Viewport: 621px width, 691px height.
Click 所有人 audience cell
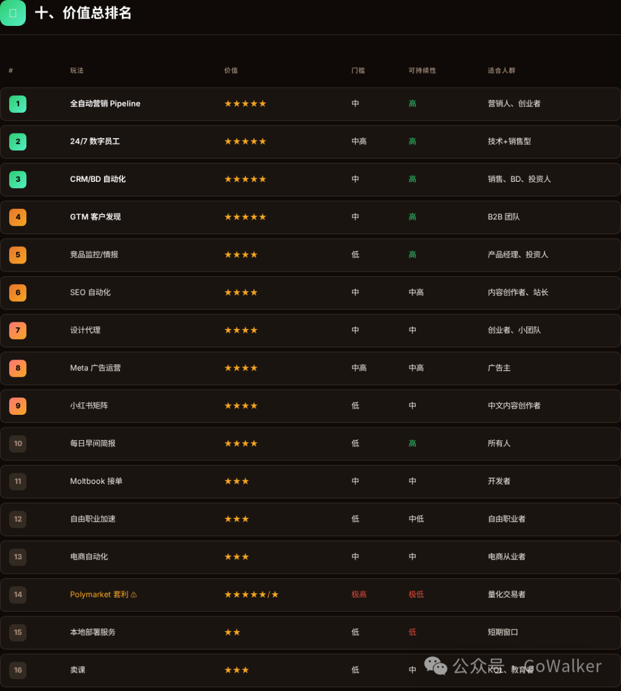[499, 444]
